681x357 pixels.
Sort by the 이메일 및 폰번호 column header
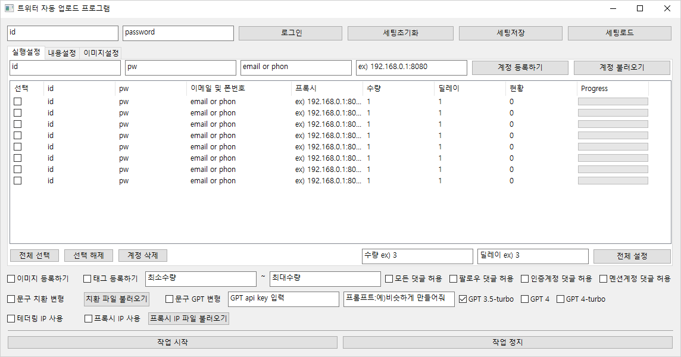[239, 89]
